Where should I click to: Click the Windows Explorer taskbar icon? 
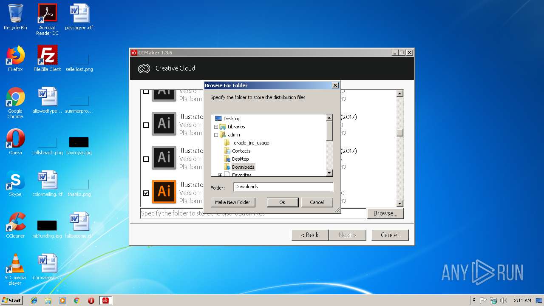coord(48,300)
